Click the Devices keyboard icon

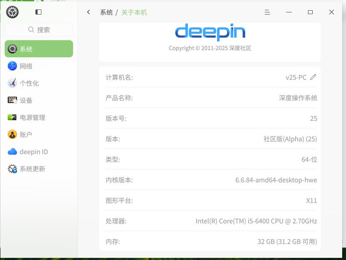tap(12, 100)
